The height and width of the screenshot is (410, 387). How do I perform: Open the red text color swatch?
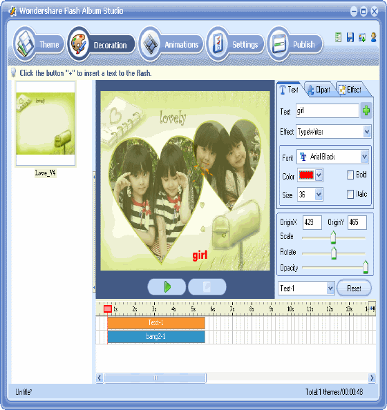pyautogui.click(x=306, y=175)
